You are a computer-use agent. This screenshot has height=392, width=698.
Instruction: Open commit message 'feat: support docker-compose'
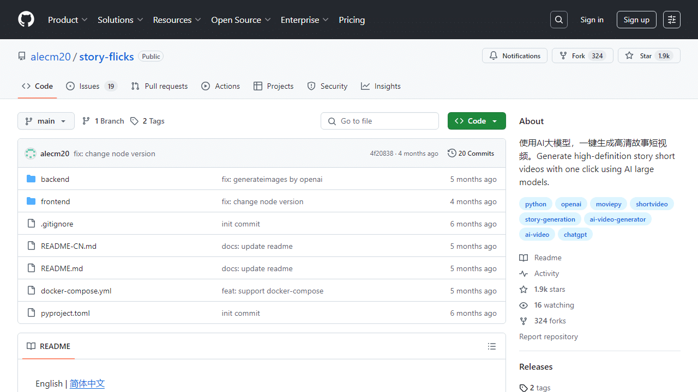[273, 291]
